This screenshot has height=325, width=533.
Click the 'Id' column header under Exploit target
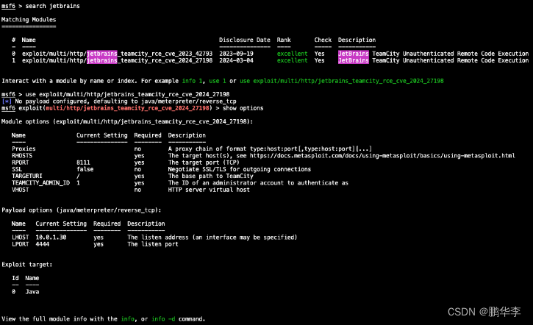[x=15, y=278]
